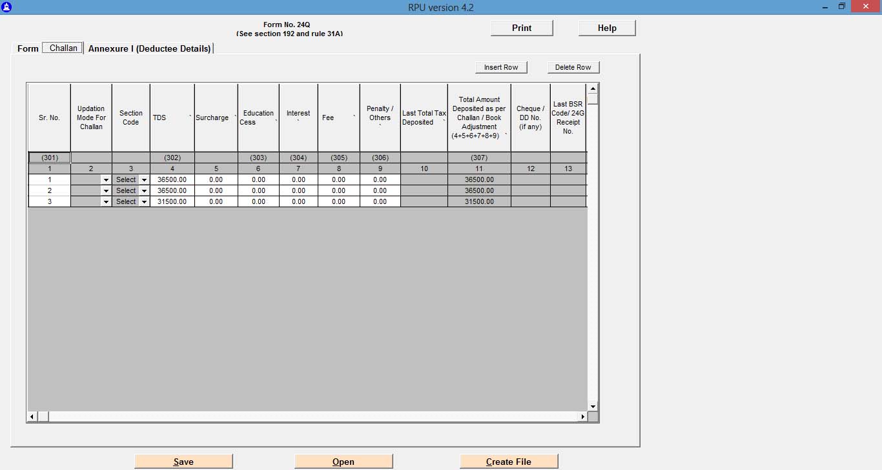
Task: Click the Save button
Action: click(x=183, y=462)
